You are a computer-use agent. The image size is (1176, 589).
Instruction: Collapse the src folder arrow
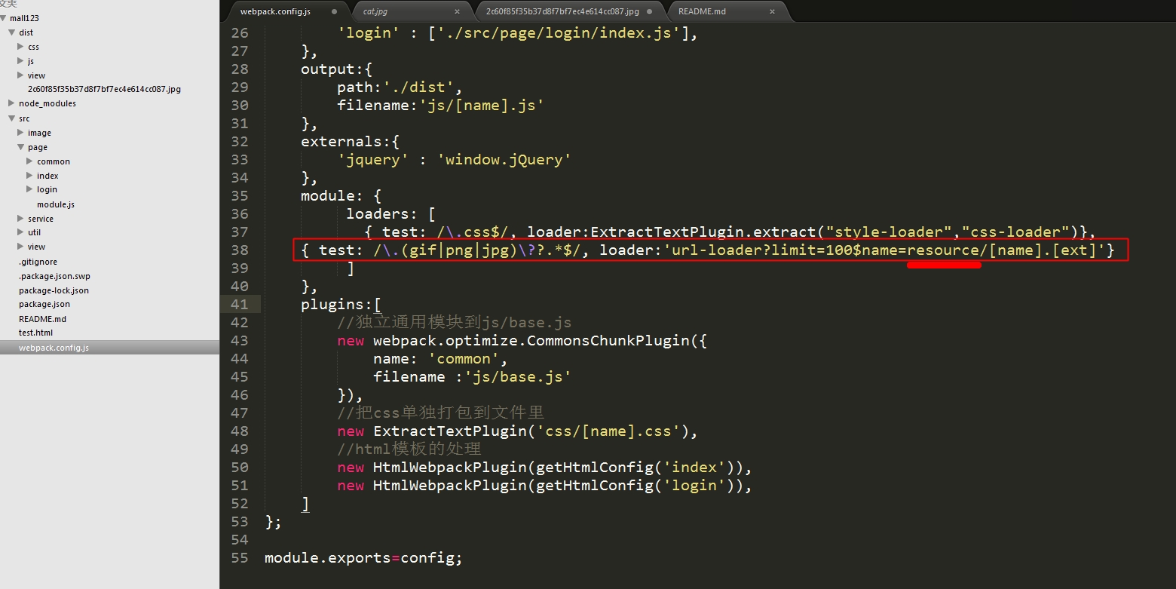coord(11,118)
